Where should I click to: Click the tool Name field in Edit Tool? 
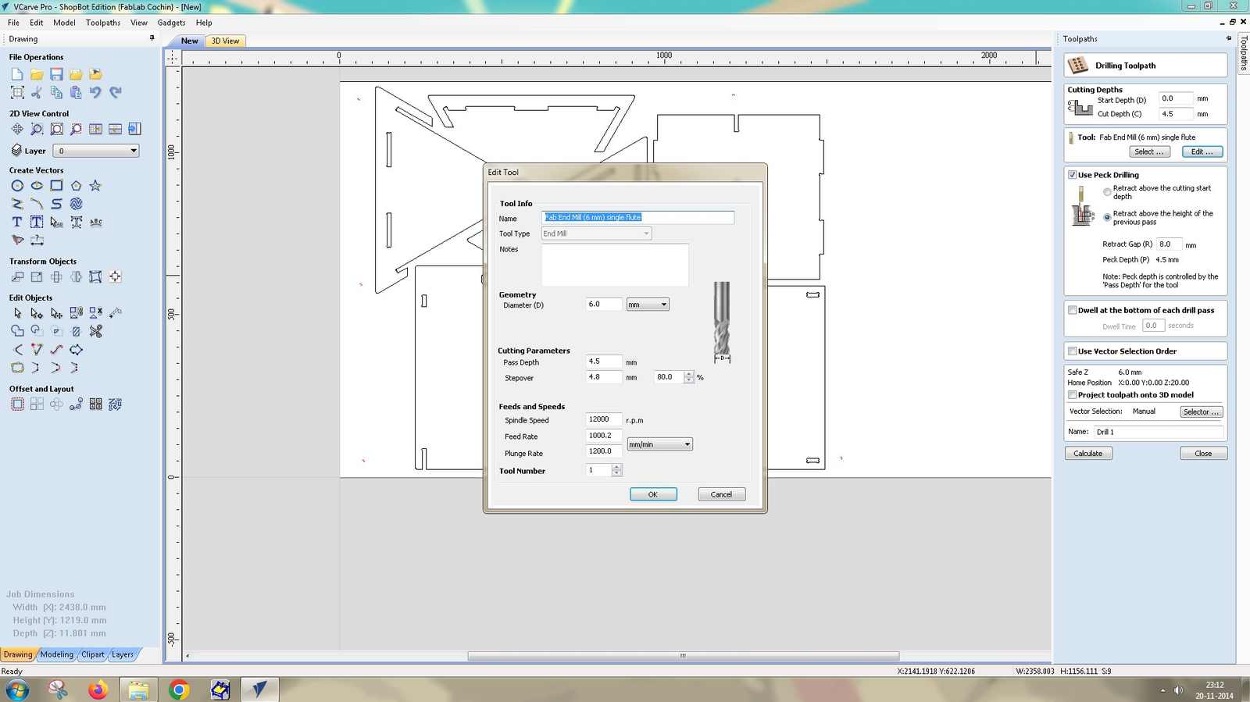[637, 218]
